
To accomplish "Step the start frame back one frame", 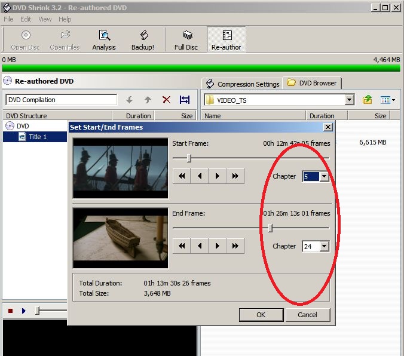I will tap(200, 176).
